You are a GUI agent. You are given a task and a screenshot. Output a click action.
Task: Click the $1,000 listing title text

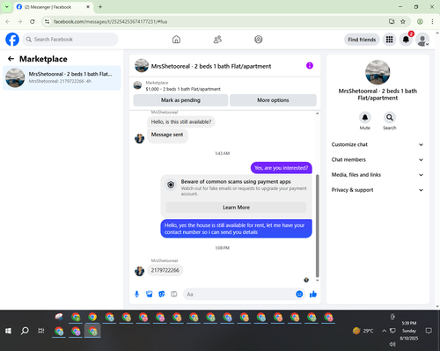coord(183,89)
